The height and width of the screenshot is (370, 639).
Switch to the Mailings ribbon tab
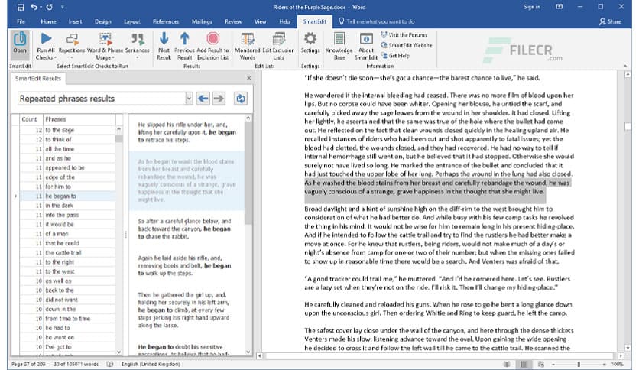(202, 21)
